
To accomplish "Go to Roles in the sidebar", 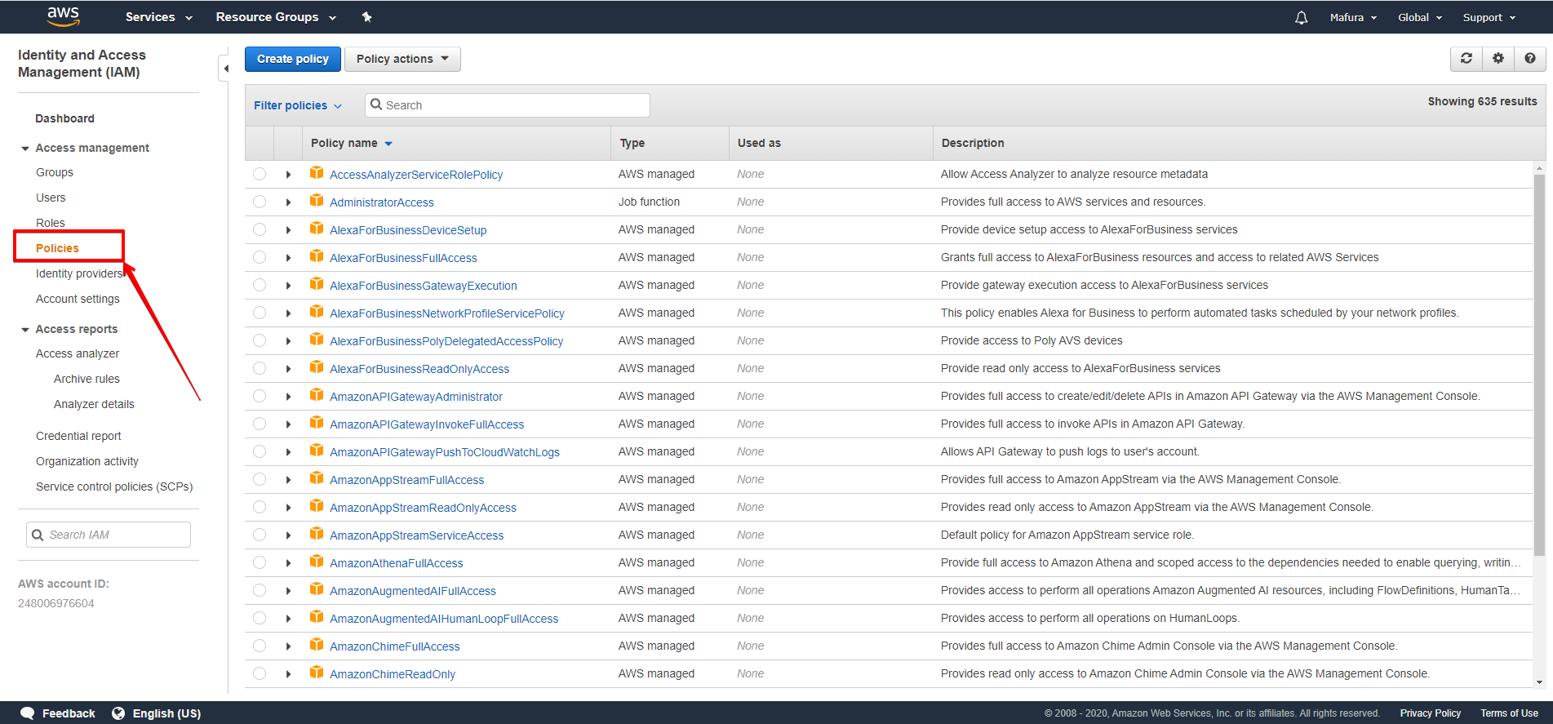I will [51, 223].
